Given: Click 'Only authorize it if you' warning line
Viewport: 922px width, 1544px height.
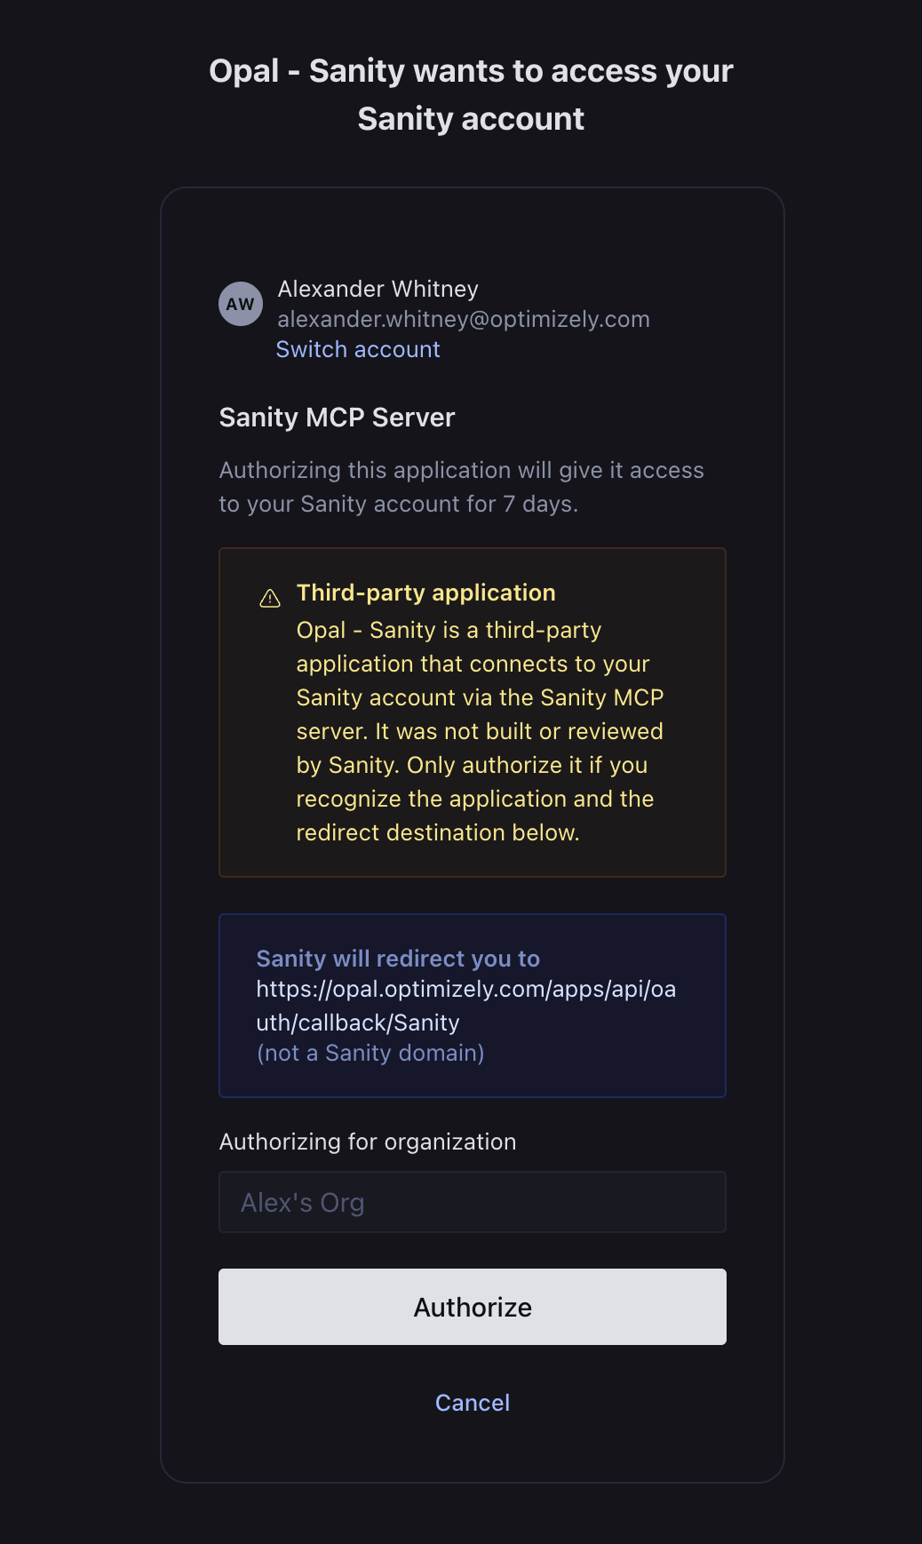Looking at the screenshot, I should (x=528, y=765).
